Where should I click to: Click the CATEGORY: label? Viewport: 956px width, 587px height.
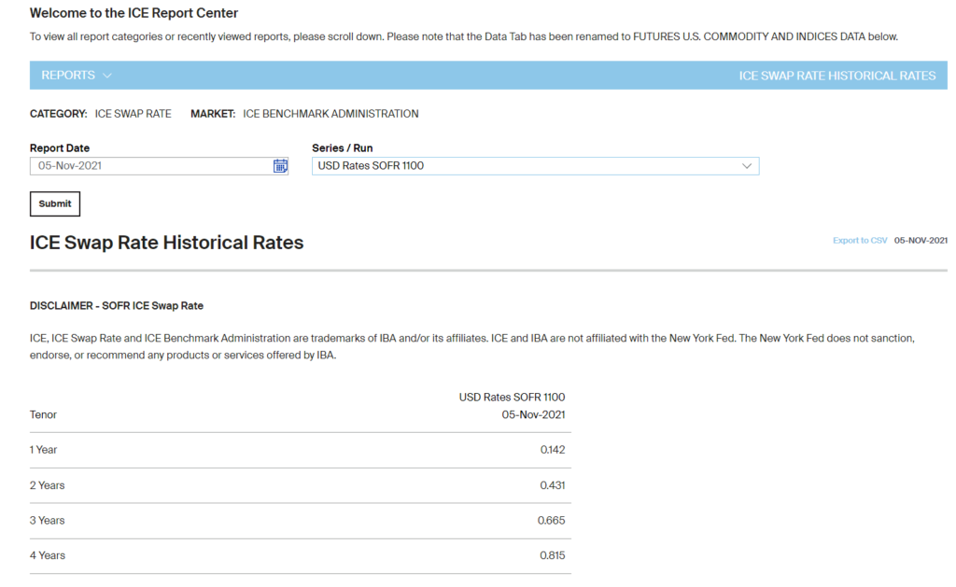pos(59,113)
